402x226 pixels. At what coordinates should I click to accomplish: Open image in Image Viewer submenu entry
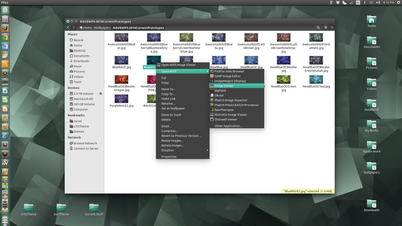(237, 86)
